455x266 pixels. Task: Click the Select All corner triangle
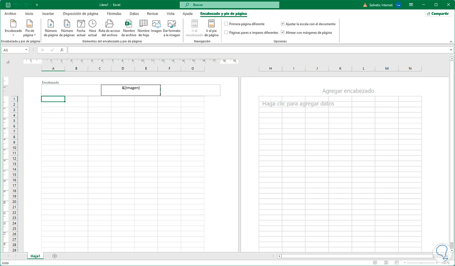pos(8,62)
